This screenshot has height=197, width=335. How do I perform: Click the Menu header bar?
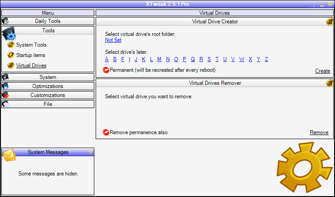[x=48, y=13]
